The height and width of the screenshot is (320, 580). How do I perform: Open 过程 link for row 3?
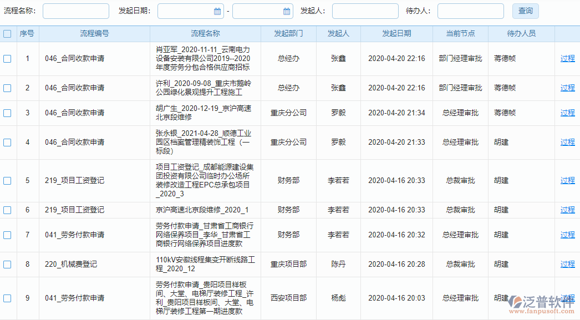(567, 113)
